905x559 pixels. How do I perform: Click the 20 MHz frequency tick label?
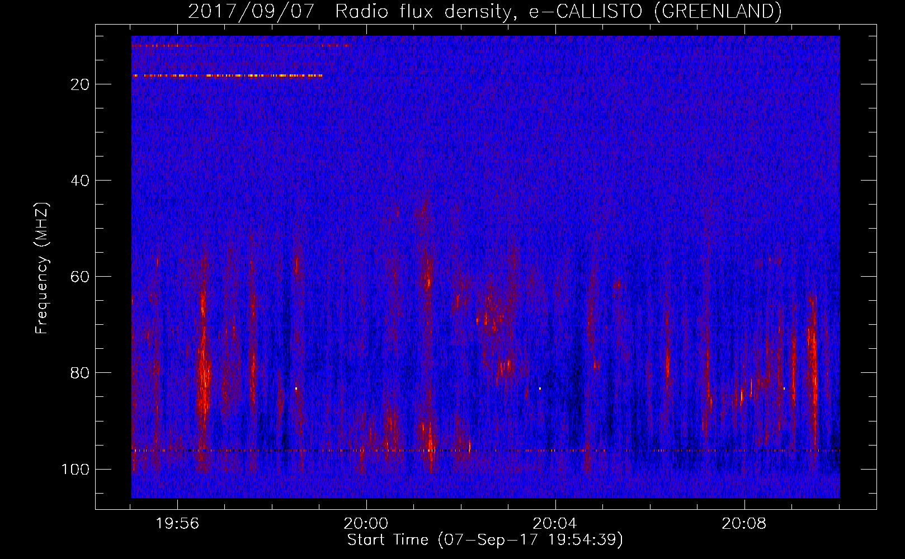[80, 84]
